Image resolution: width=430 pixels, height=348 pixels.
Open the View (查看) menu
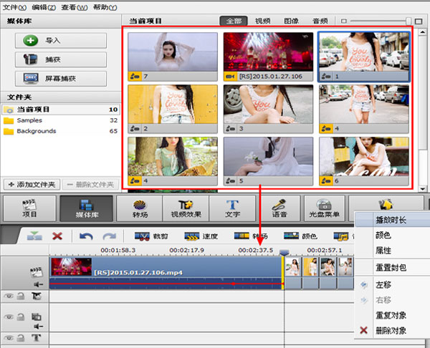[x=75, y=7]
